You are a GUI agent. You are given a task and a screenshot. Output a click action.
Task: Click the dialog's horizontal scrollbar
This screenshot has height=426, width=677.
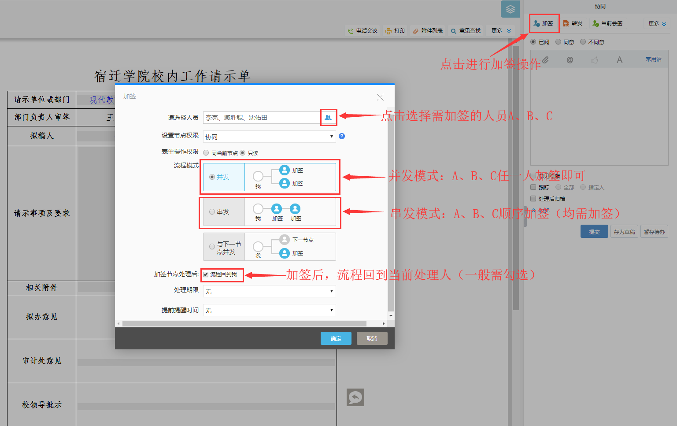[244, 324]
